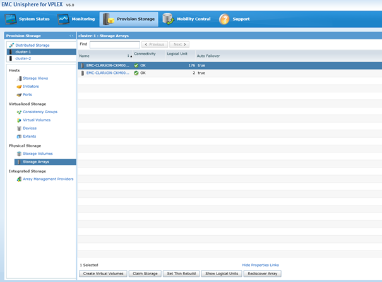Click the Devices icon

point(19,128)
